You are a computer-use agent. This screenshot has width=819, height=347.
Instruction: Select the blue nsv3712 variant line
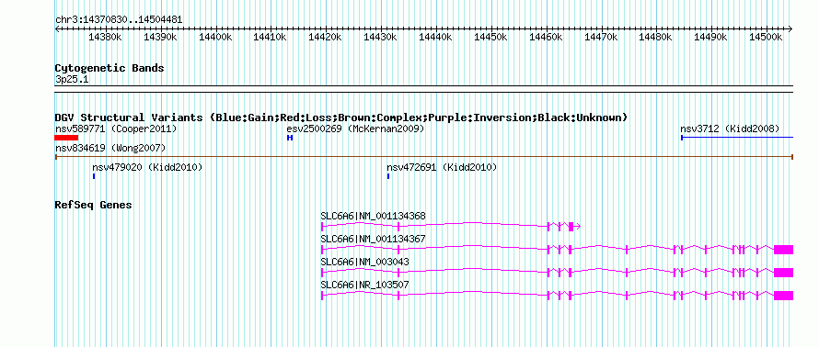737,138
